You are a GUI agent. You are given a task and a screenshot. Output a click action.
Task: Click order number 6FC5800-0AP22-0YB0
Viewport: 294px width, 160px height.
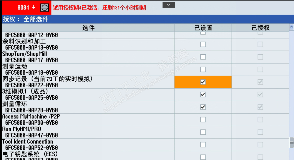click(32, 85)
